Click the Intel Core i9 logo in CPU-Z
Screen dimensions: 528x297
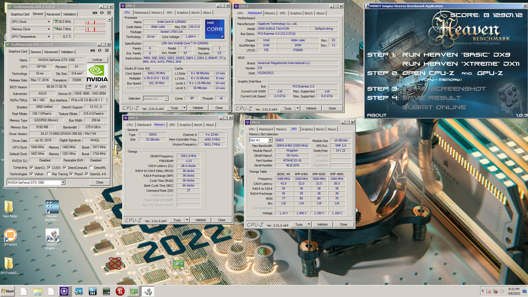(x=215, y=29)
